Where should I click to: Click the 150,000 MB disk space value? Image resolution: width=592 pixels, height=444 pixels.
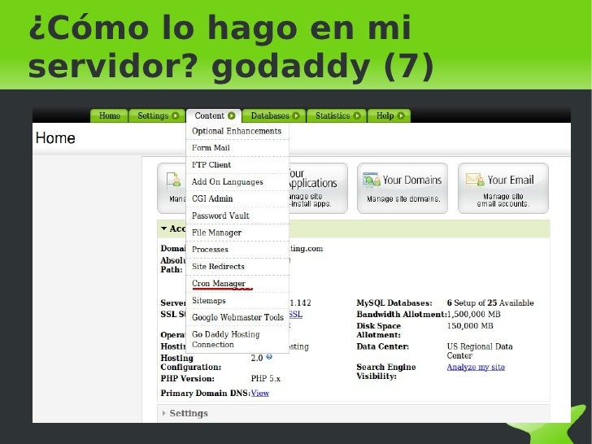click(470, 325)
